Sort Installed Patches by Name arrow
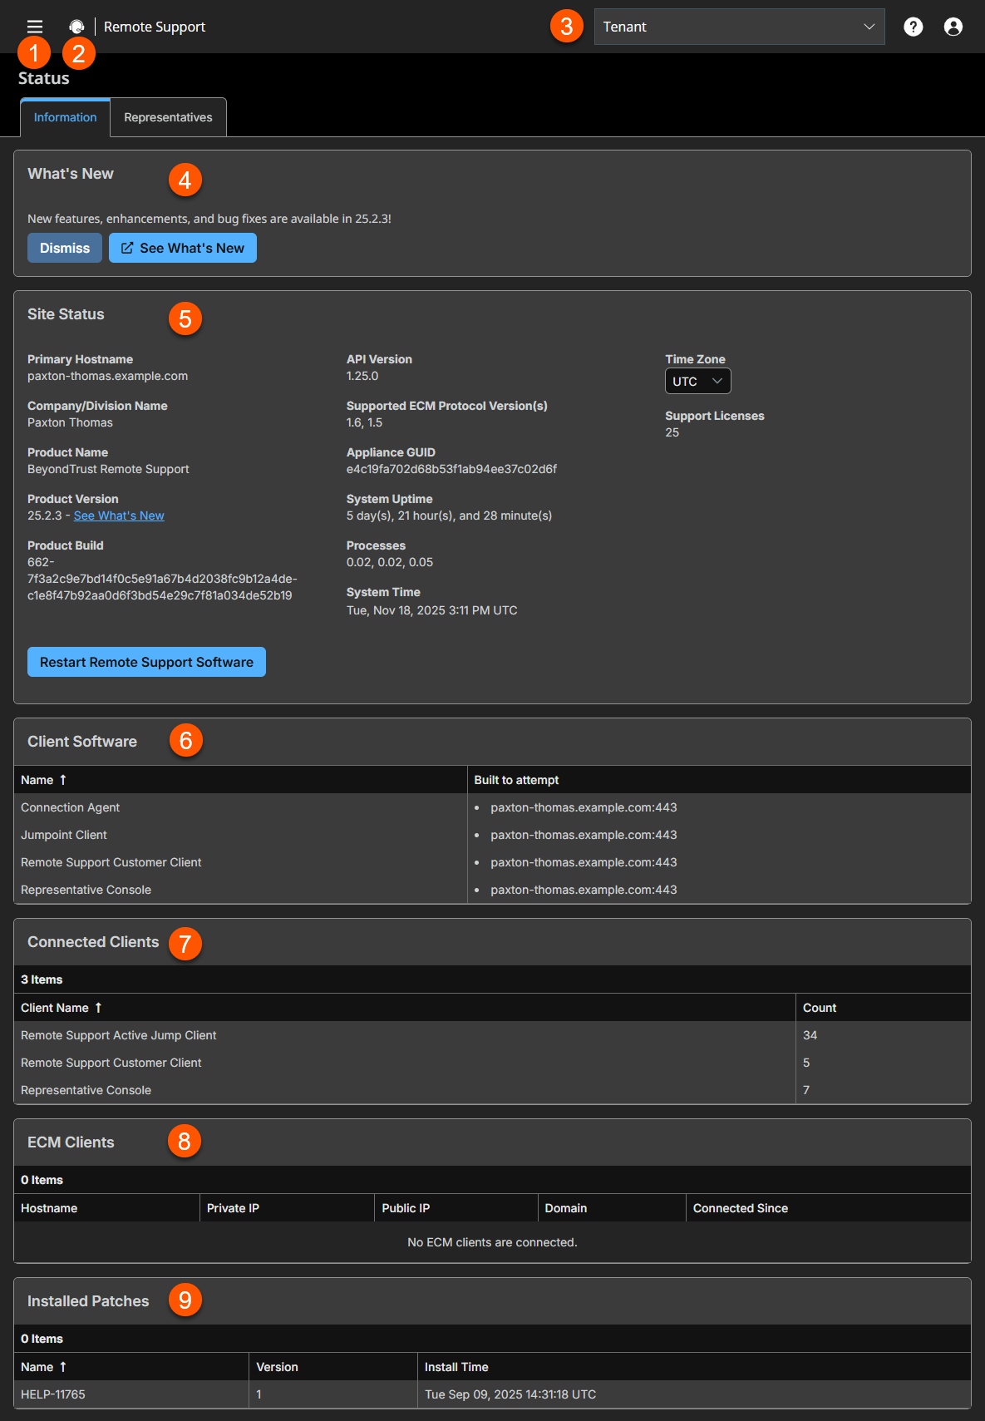Viewport: 985px width, 1421px height. 63,1367
